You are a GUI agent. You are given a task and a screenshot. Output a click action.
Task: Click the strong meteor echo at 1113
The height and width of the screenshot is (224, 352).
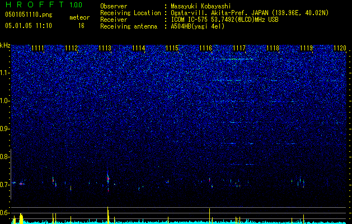[x=108, y=179]
